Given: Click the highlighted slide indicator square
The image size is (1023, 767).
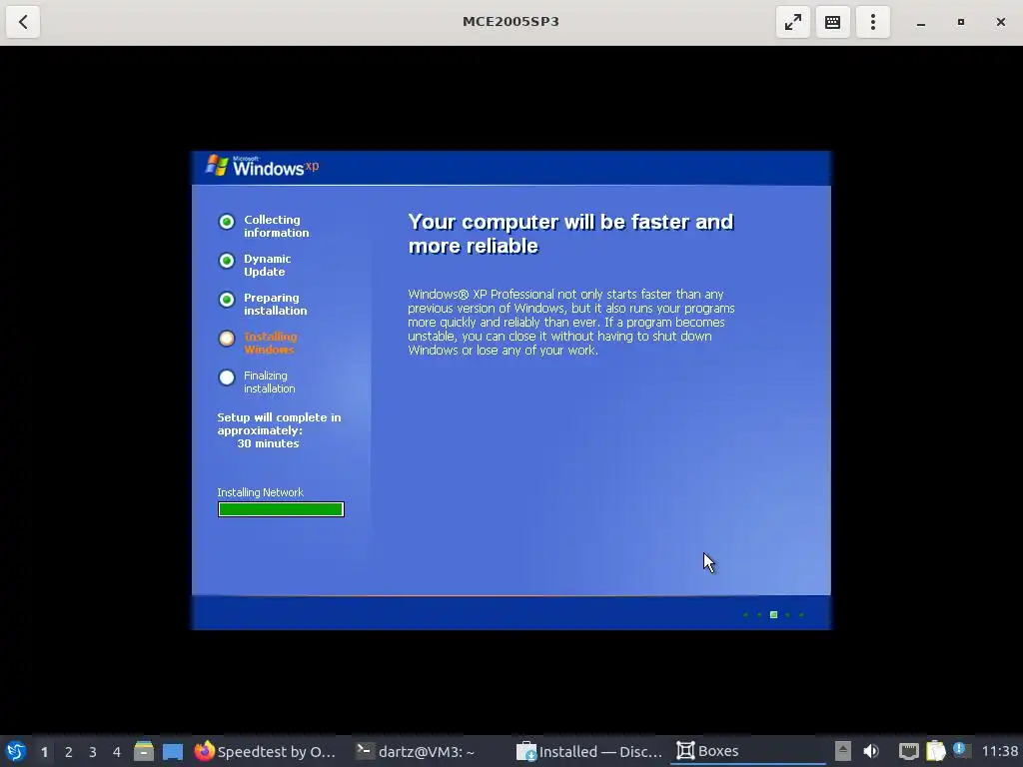Looking at the screenshot, I should pyautogui.click(x=774, y=614).
